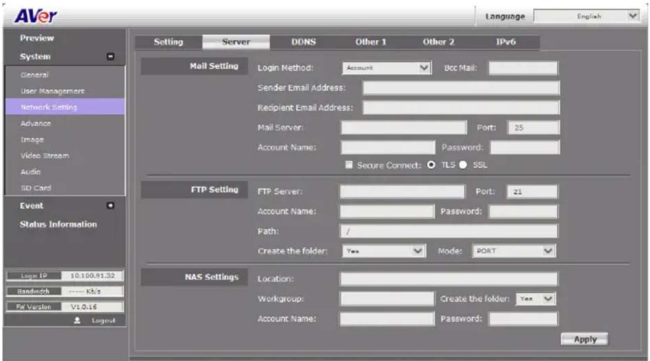Switch to the Other 2 tab
The width and height of the screenshot is (650, 361).
438,43
